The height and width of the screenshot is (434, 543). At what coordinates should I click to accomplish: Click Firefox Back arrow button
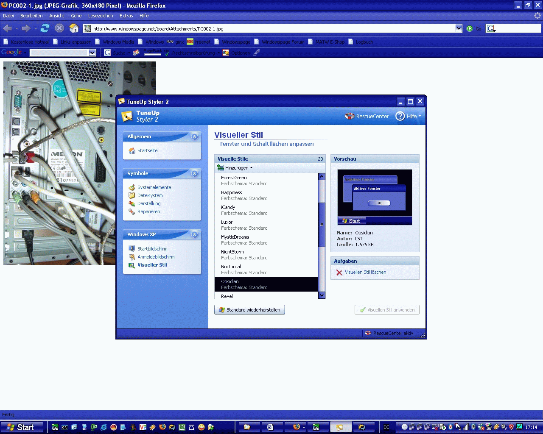click(7, 28)
